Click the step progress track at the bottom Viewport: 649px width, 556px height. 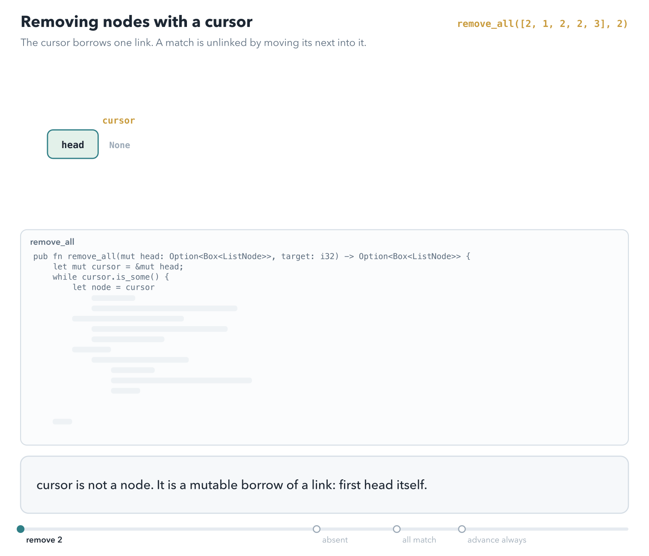tap(324, 529)
